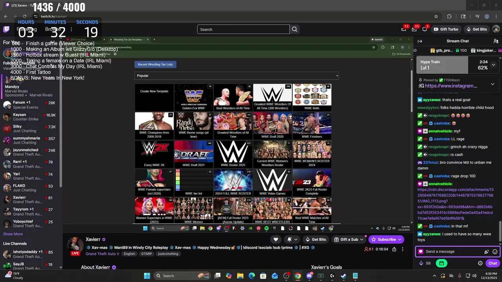
Task: Open FLAKO channel in sidebar
Action: [x=30, y=188]
